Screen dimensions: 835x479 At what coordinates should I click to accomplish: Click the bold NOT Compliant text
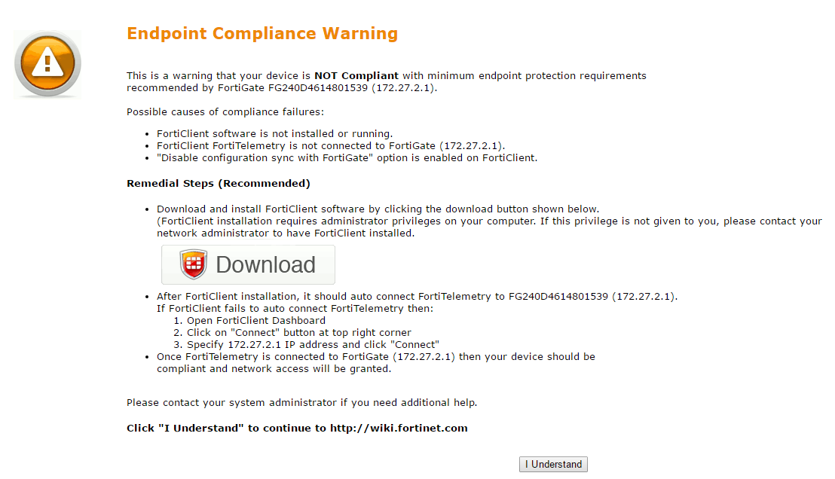356,76
